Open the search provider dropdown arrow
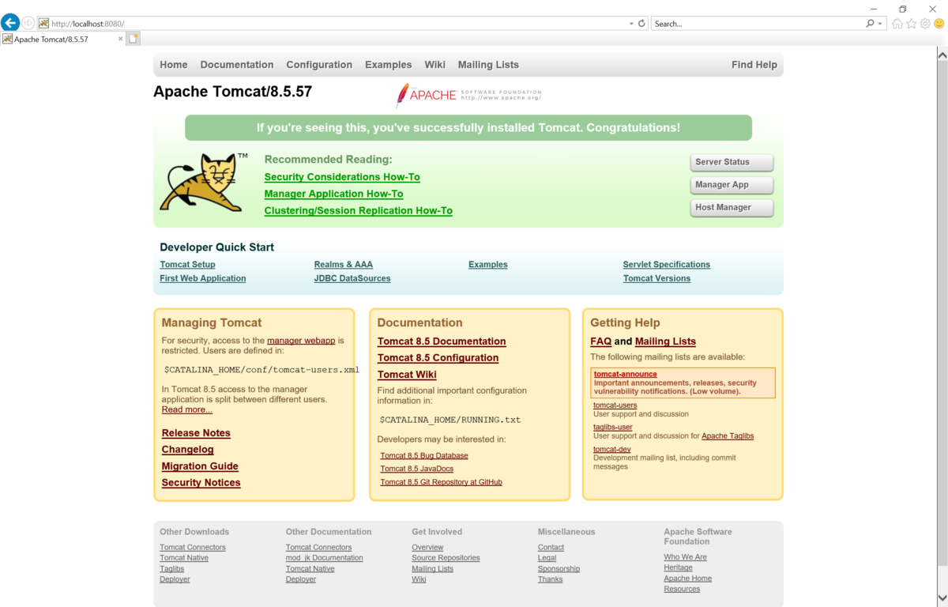This screenshot has width=948, height=607. [880, 24]
